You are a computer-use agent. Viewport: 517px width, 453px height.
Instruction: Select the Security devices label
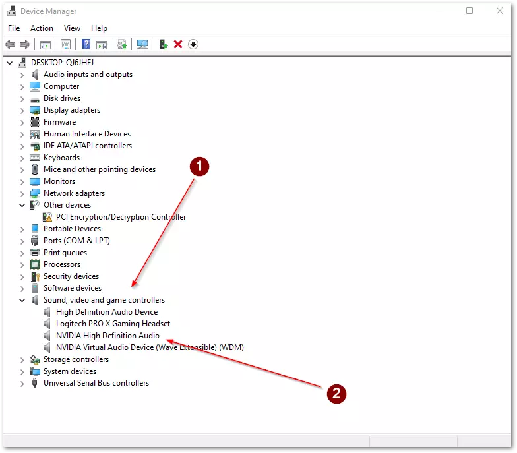tap(71, 276)
